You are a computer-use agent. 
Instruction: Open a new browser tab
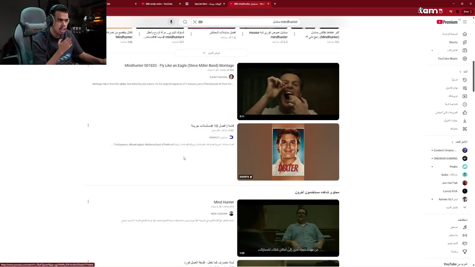275,4
